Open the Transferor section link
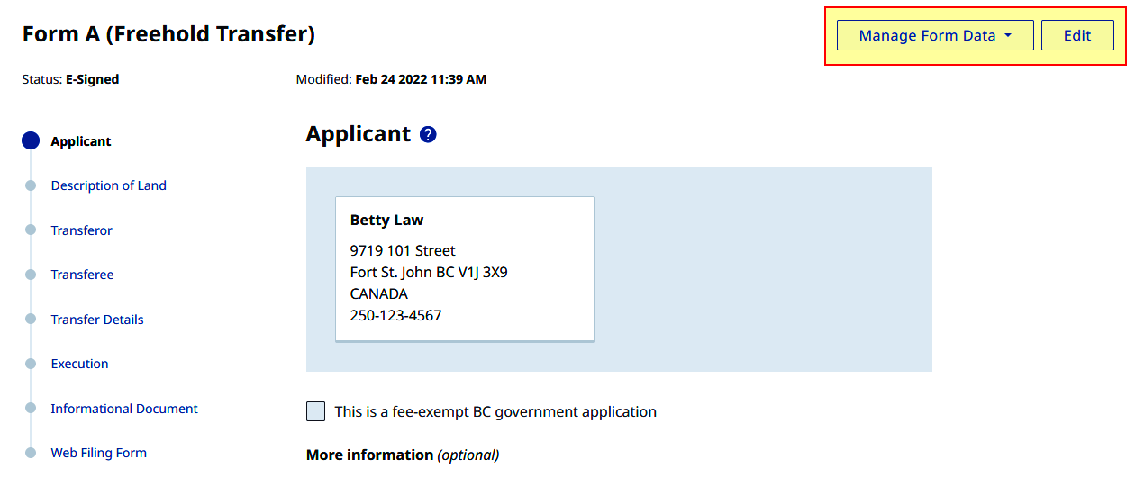Image resolution: width=1135 pixels, height=478 pixels. [81, 230]
